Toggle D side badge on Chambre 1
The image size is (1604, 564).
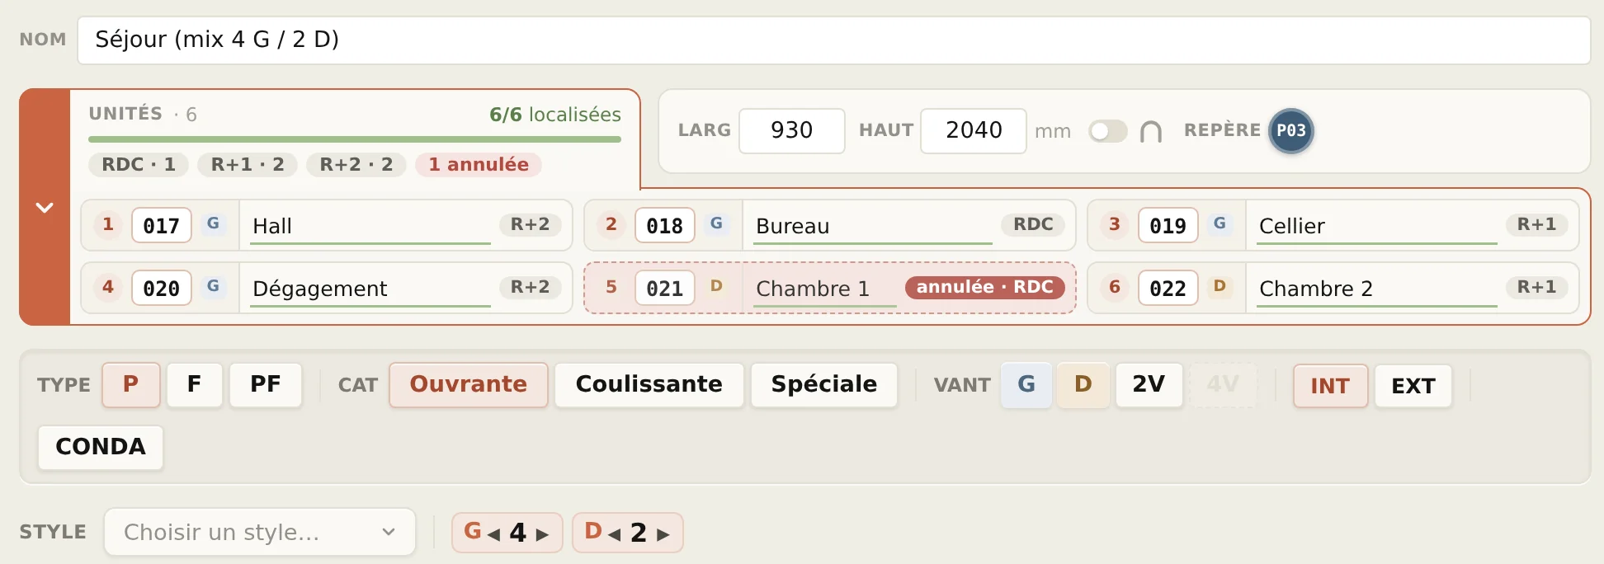pos(716,286)
